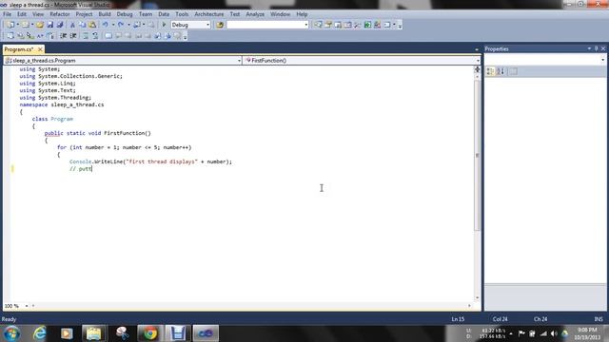Click the Save All icon

(60, 25)
